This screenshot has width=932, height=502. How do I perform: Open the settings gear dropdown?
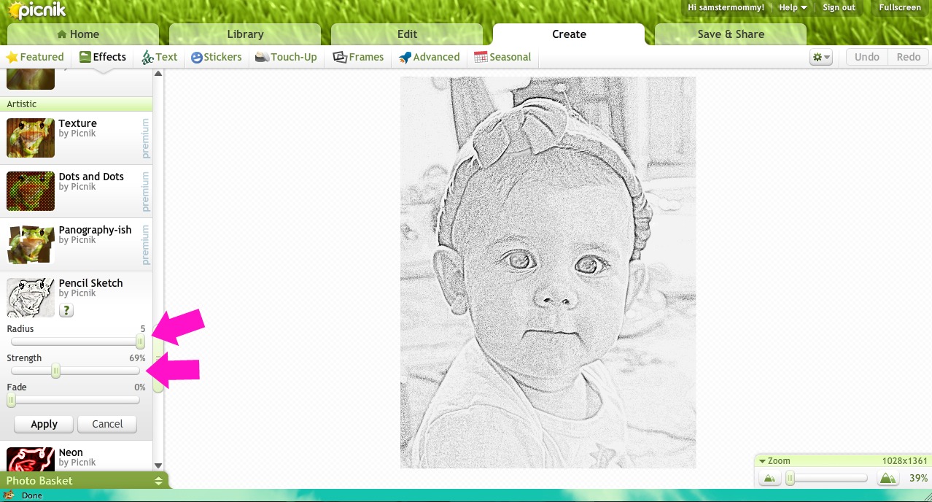(x=821, y=57)
